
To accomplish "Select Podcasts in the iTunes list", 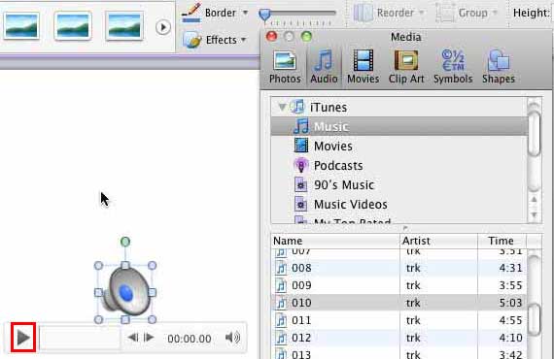I will point(399,165).
